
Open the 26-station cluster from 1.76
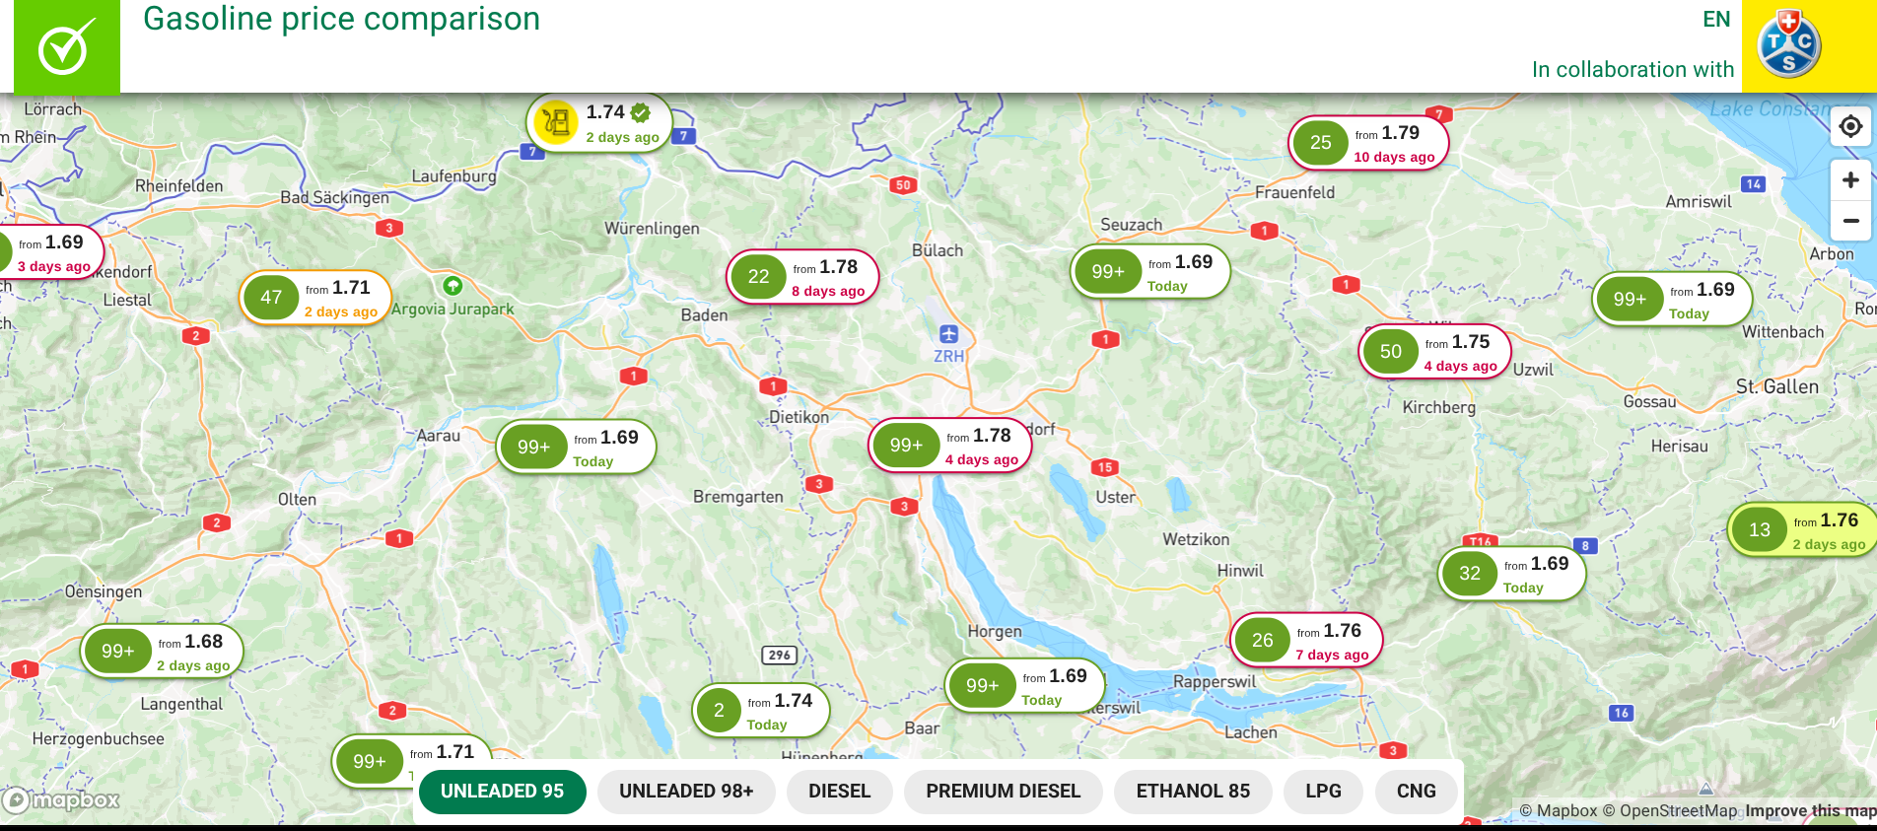coord(1306,641)
